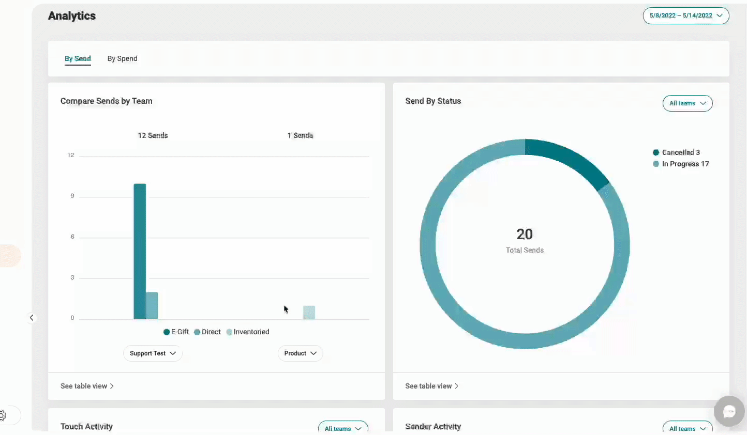Collapse sidebar with the left arrow icon

coord(32,318)
